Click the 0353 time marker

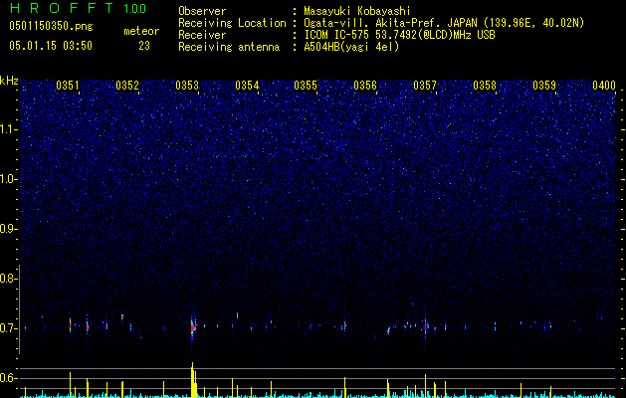click(187, 86)
